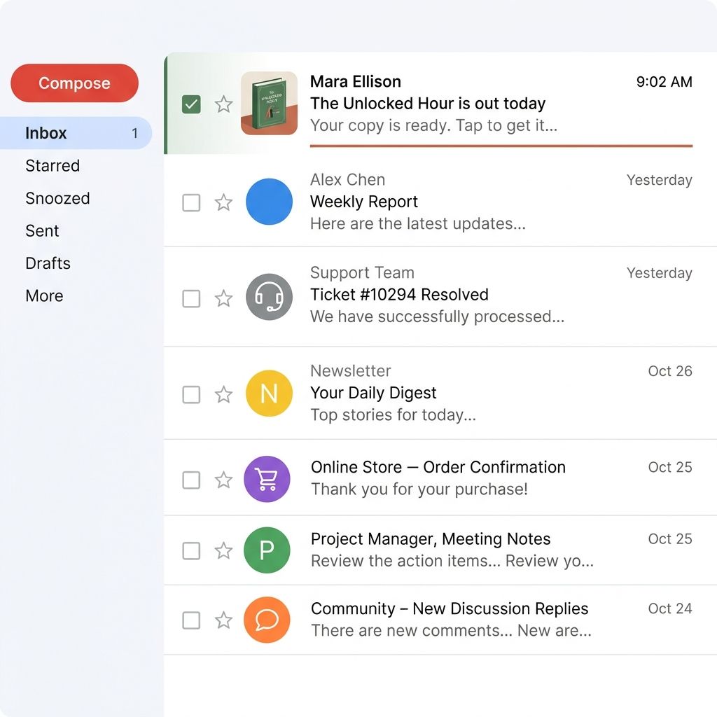This screenshot has width=717, height=717.
Task: Click the 'Oct 24' date
Action: (670, 608)
